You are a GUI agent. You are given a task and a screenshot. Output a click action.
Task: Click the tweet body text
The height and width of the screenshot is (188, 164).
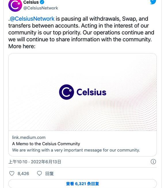point(81,32)
